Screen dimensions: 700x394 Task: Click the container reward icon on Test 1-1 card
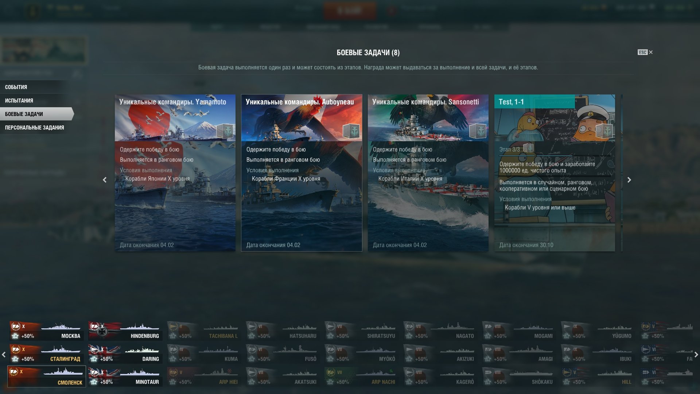(604, 131)
